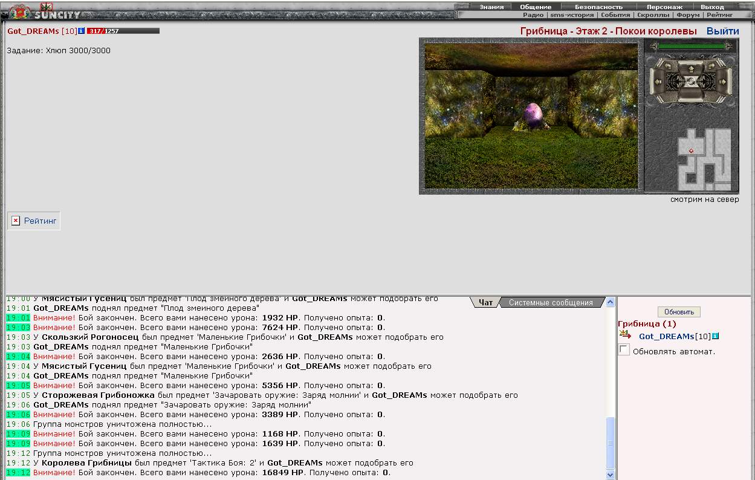Click the broken image icon beside Рейтинг

coord(16,221)
